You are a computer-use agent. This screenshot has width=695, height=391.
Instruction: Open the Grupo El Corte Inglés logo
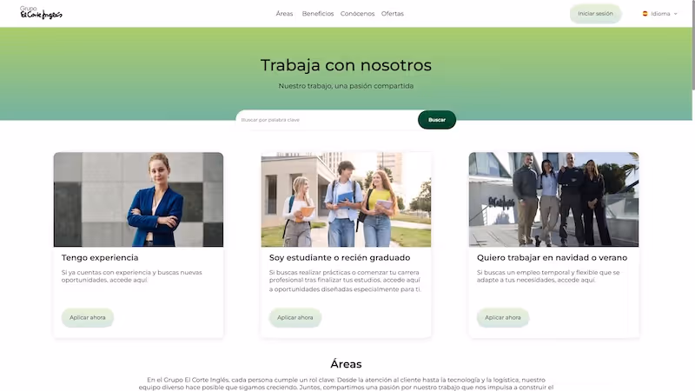click(x=41, y=13)
